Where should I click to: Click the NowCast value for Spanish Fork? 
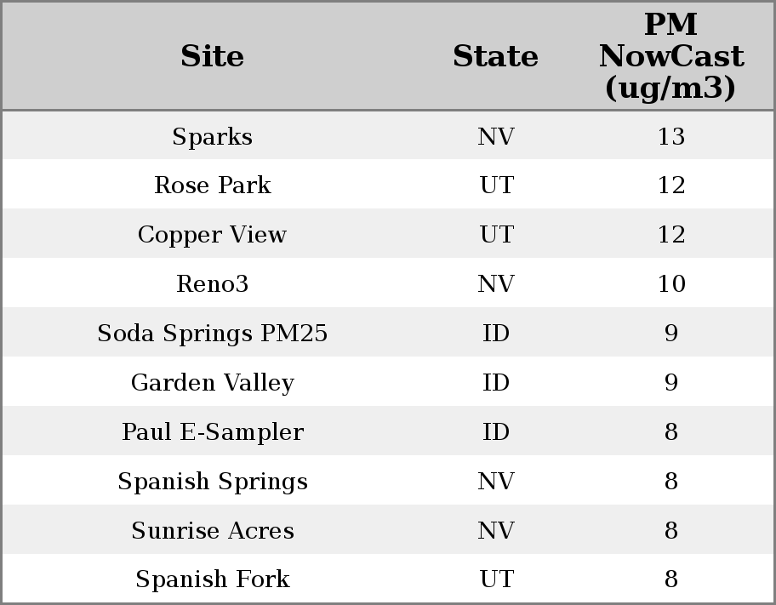(x=670, y=579)
